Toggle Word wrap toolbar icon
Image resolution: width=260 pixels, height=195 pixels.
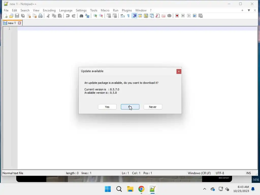[123, 16]
